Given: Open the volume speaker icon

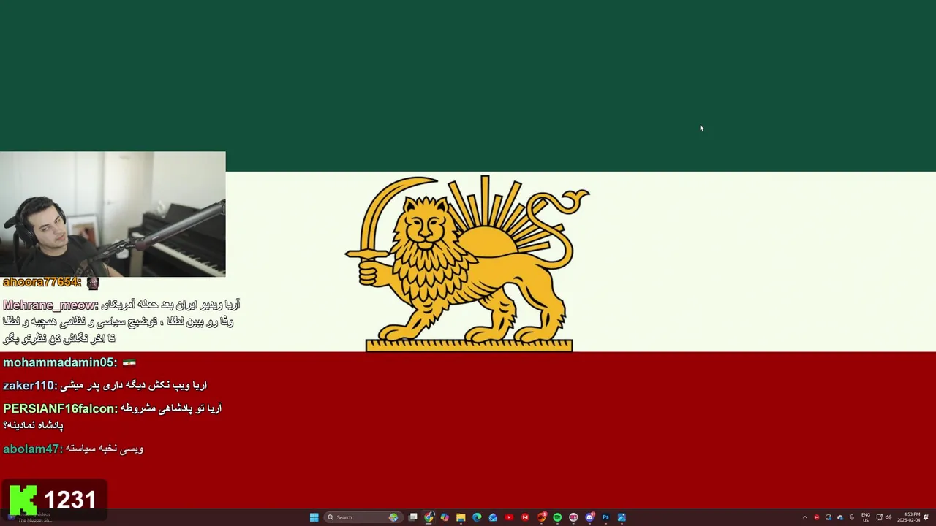Looking at the screenshot, I should (888, 517).
